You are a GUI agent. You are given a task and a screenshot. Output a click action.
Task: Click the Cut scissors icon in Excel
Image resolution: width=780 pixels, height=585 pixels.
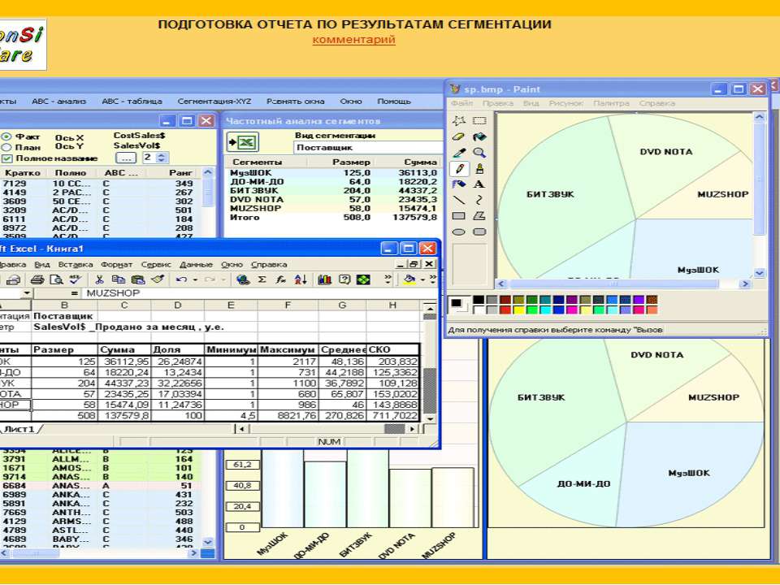(x=99, y=279)
